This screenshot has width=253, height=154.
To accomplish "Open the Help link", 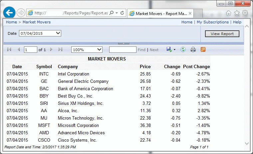I will coord(237,22).
